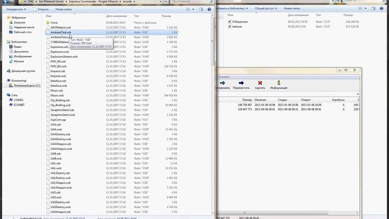Screen dimensions: 389x219
Task: Open view options arrow in right window
Action: (x=365, y=9)
